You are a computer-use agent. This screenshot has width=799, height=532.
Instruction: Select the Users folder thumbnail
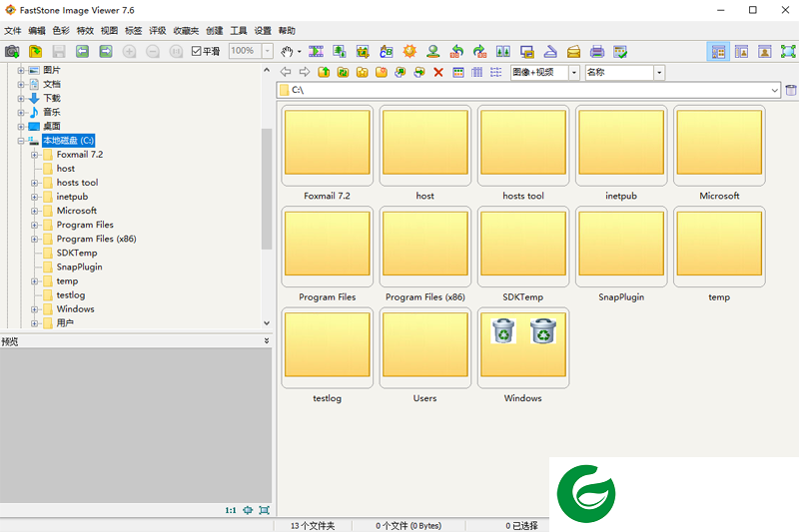(425, 348)
